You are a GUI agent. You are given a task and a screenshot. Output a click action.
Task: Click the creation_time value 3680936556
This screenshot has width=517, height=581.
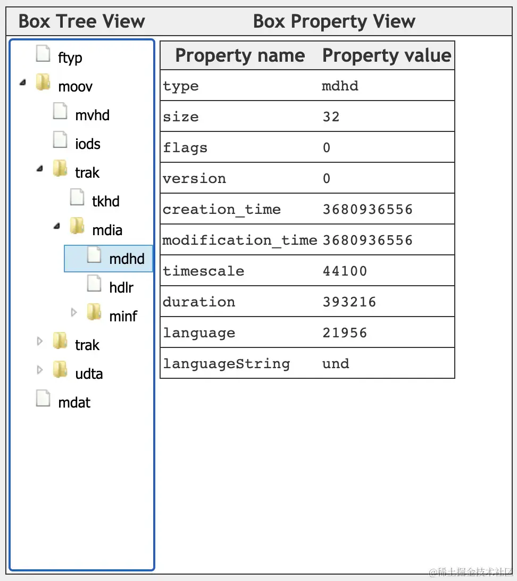pyautogui.click(x=368, y=209)
